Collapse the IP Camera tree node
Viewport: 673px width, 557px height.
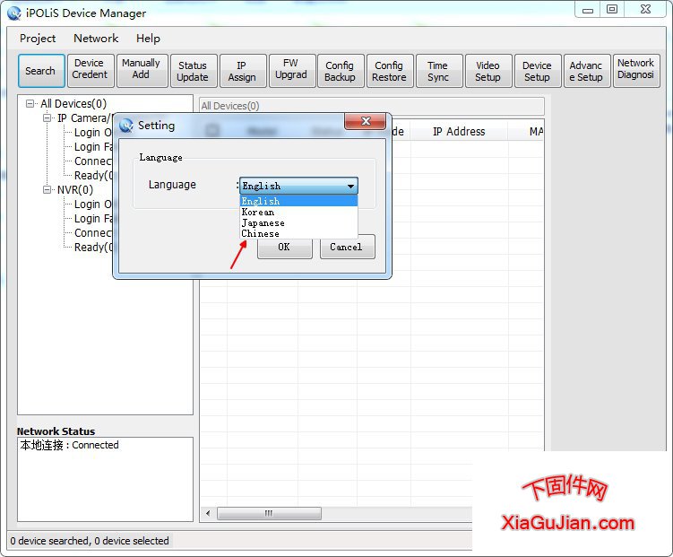[47, 117]
